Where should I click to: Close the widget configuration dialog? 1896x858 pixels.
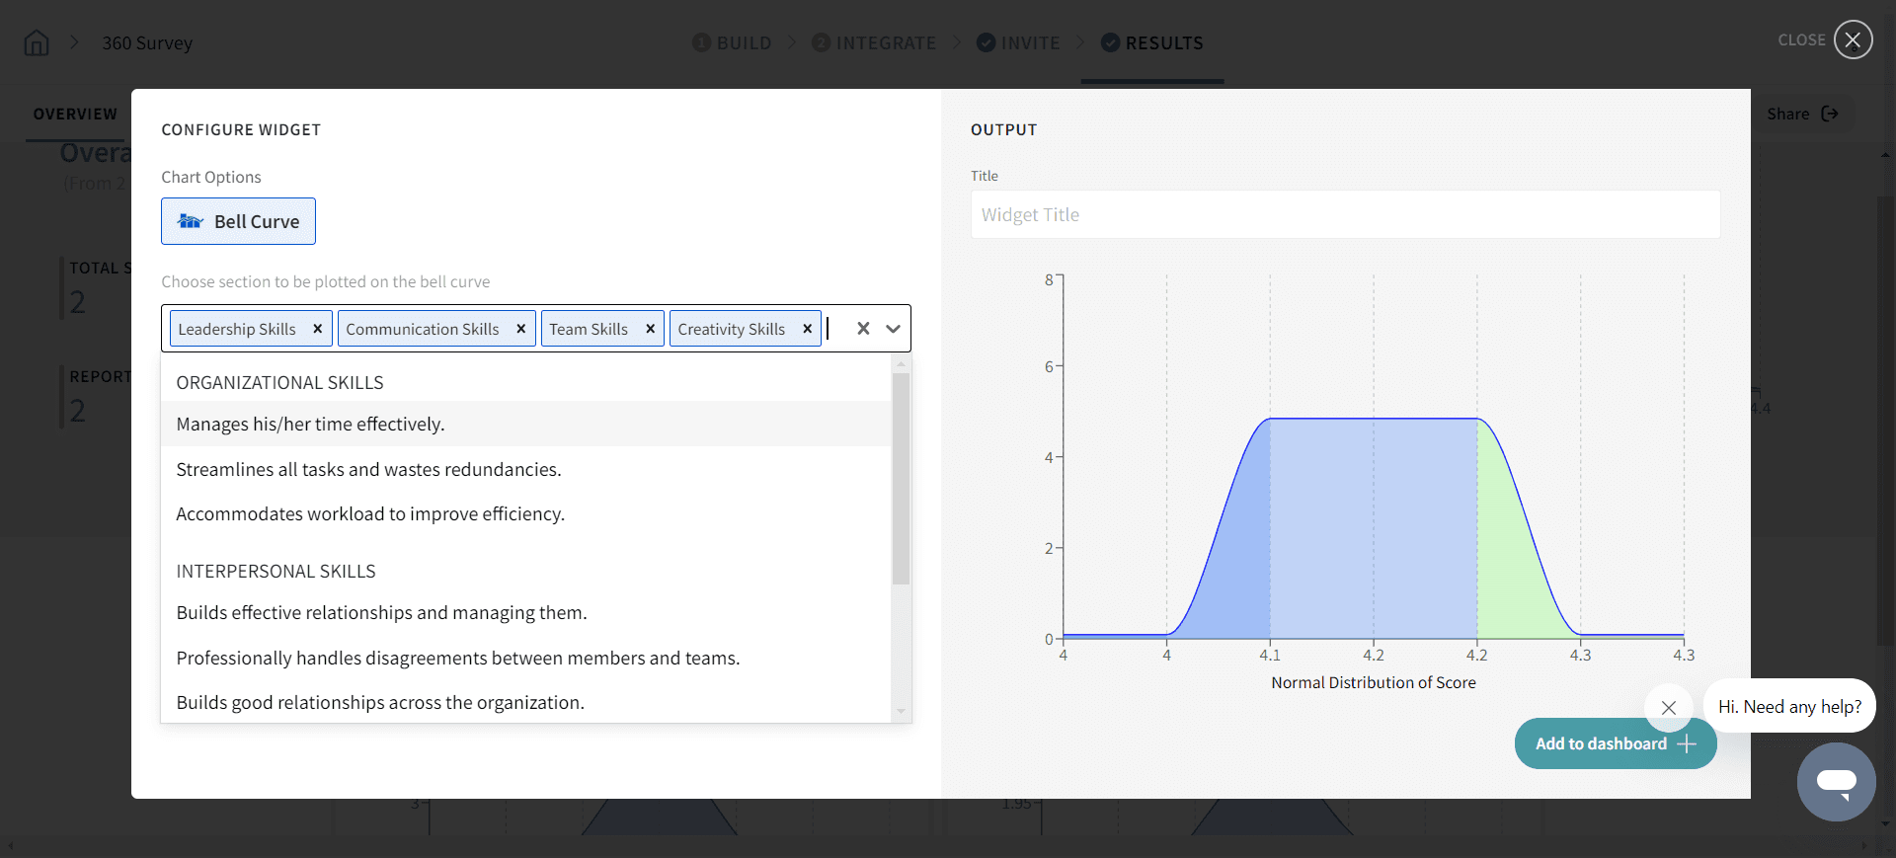tap(1853, 40)
